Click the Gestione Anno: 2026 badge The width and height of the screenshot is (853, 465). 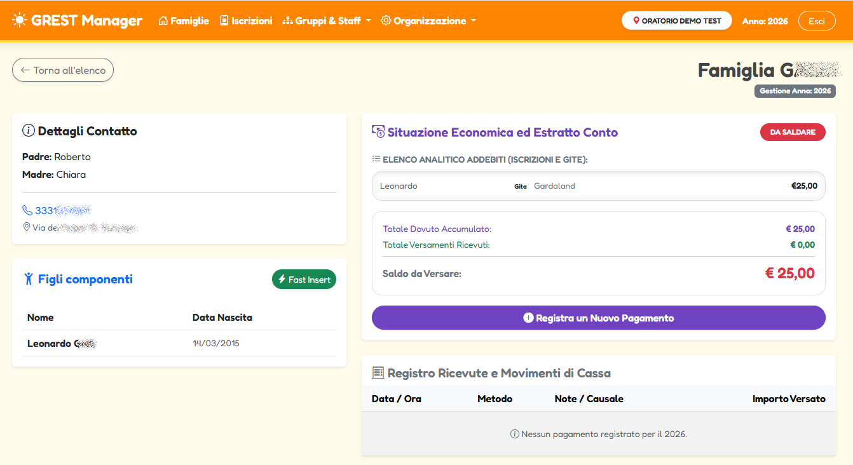coord(795,91)
